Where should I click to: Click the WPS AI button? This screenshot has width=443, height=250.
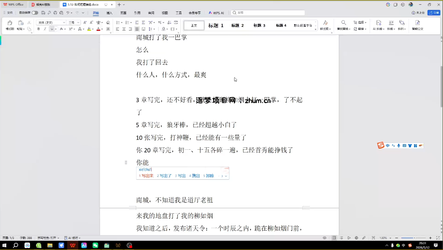[x=216, y=13]
